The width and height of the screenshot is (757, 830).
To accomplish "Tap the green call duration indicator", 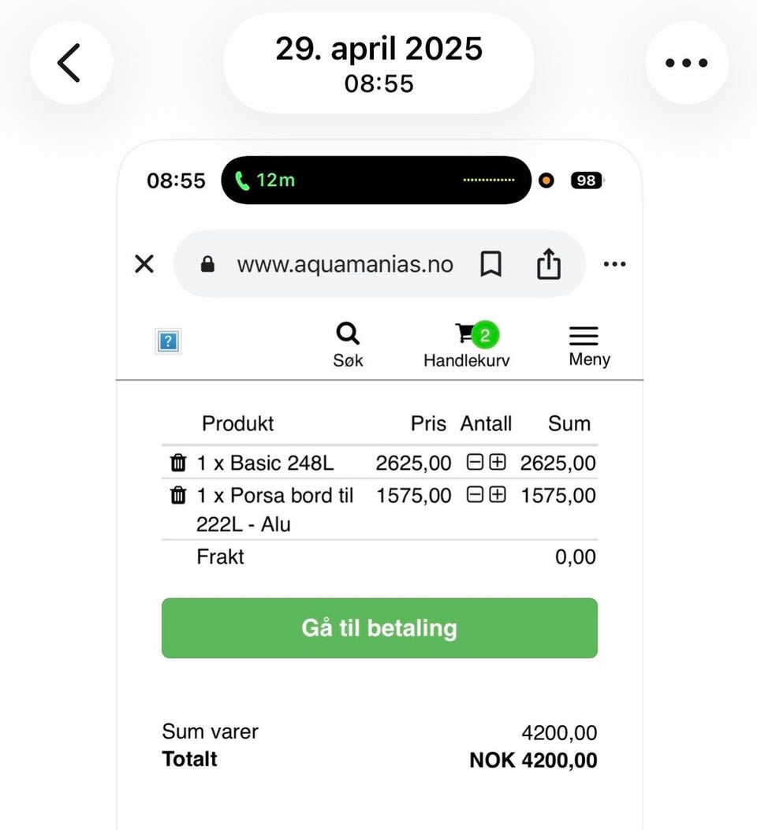I will (265, 180).
